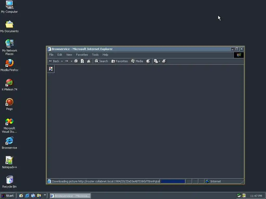Viewport: 266px width, 199px height.
Task: Open the Tools menu
Action: [x=95, y=55]
